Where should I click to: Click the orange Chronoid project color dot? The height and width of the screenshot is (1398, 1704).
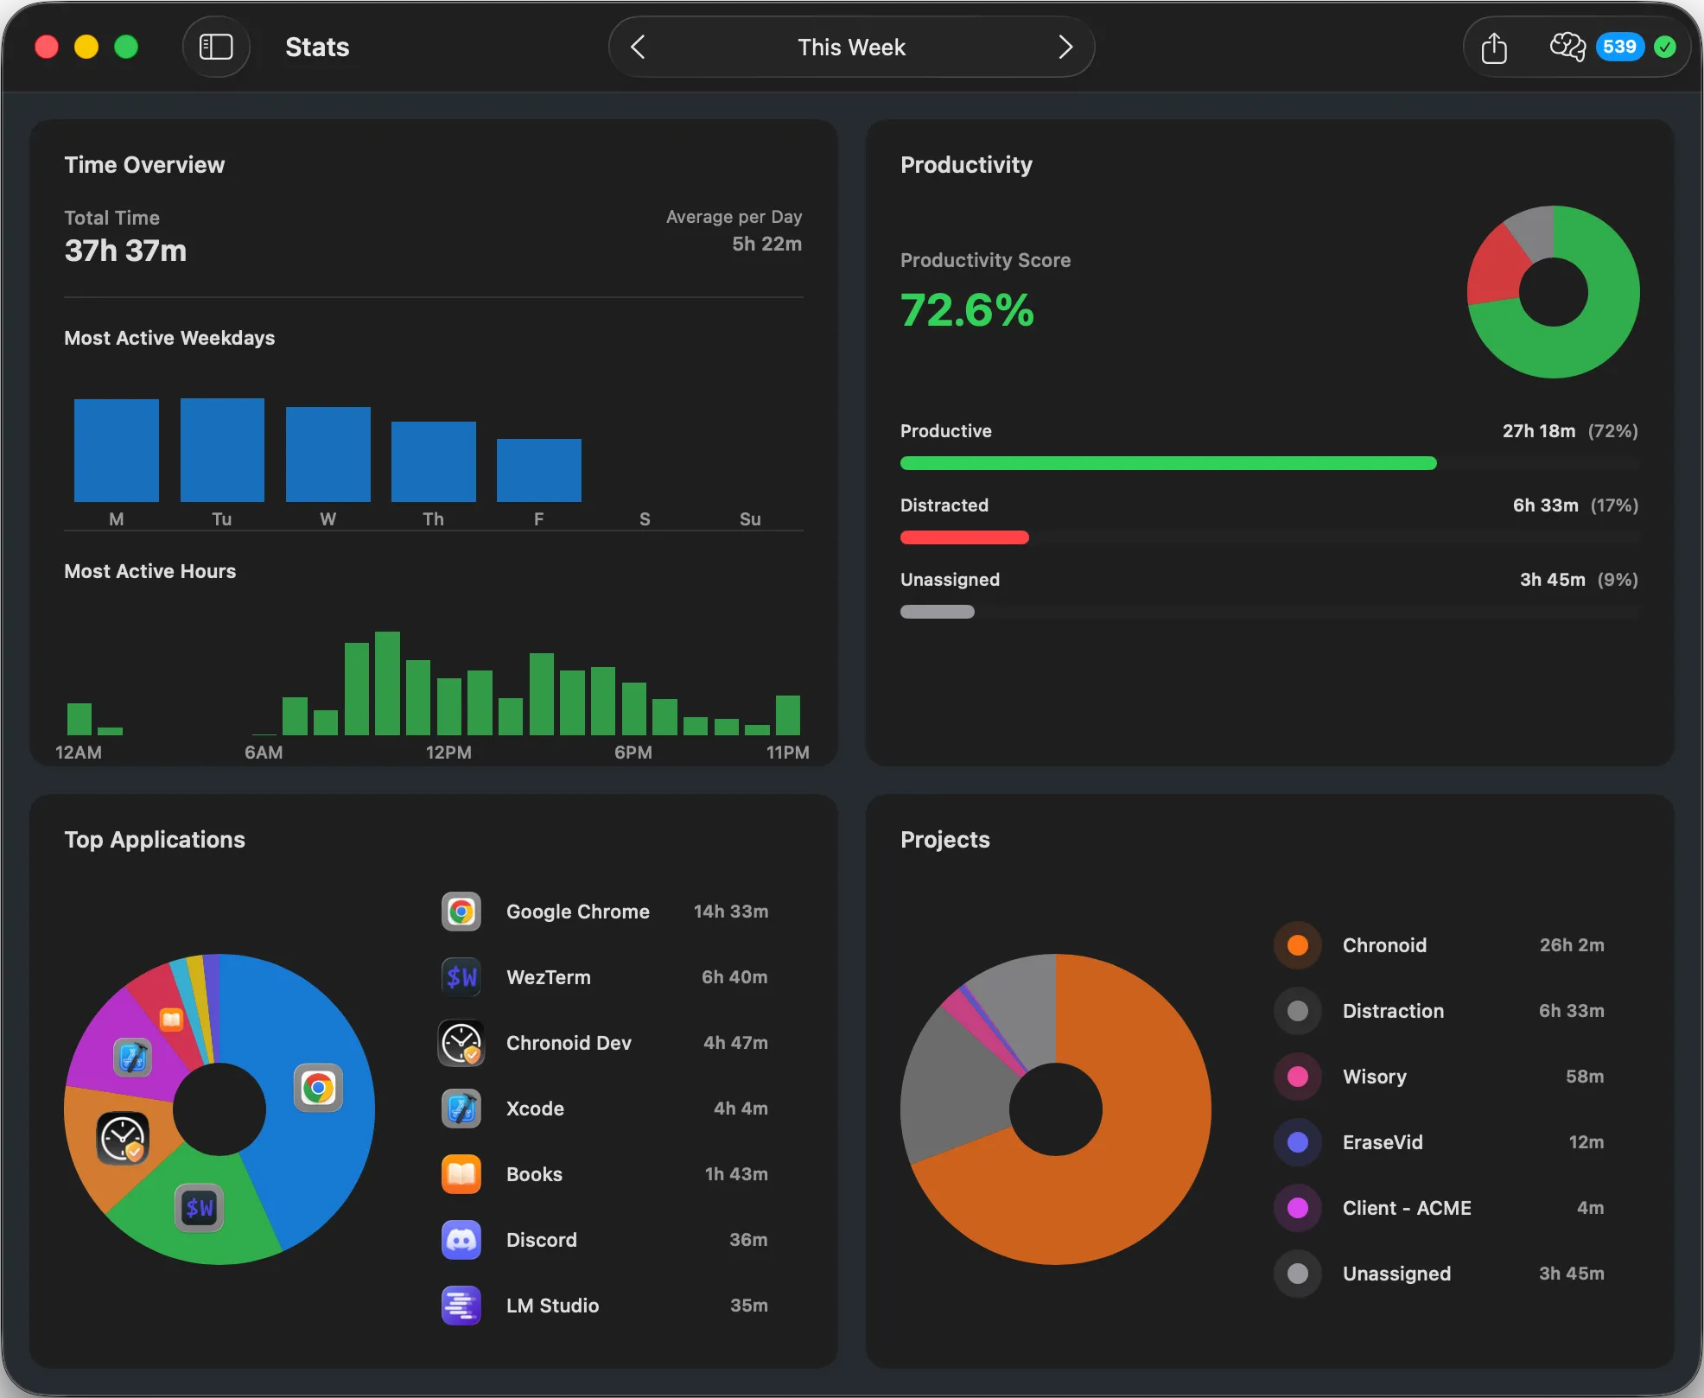[x=1297, y=945]
